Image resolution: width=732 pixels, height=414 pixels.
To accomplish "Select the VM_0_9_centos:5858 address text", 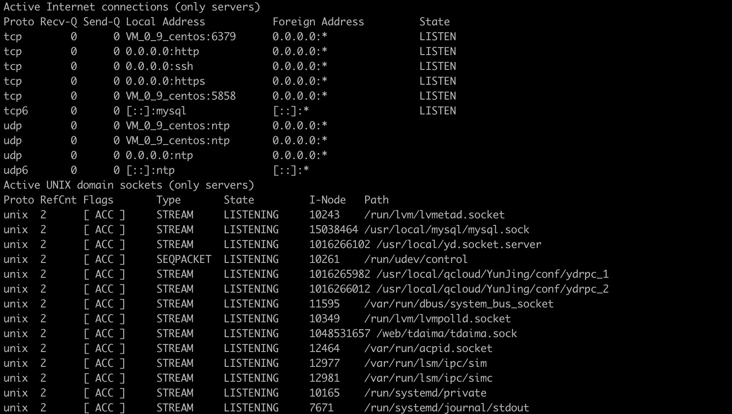I will click(181, 96).
